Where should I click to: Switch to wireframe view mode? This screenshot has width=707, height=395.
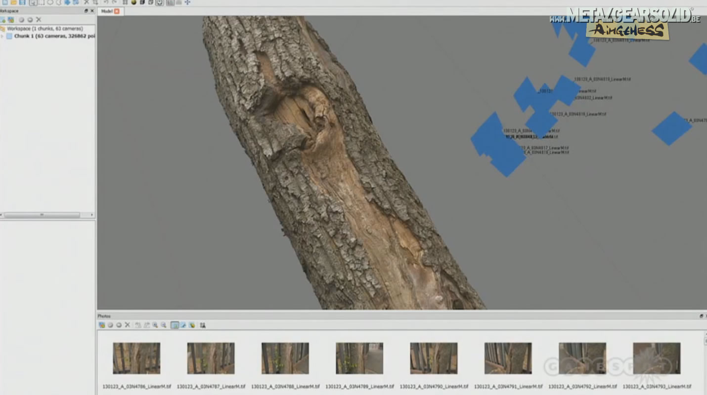pyautogui.click(x=150, y=2)
